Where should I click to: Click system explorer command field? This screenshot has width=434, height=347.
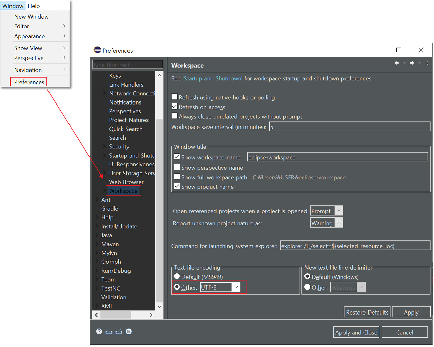[x=355, y=246]
